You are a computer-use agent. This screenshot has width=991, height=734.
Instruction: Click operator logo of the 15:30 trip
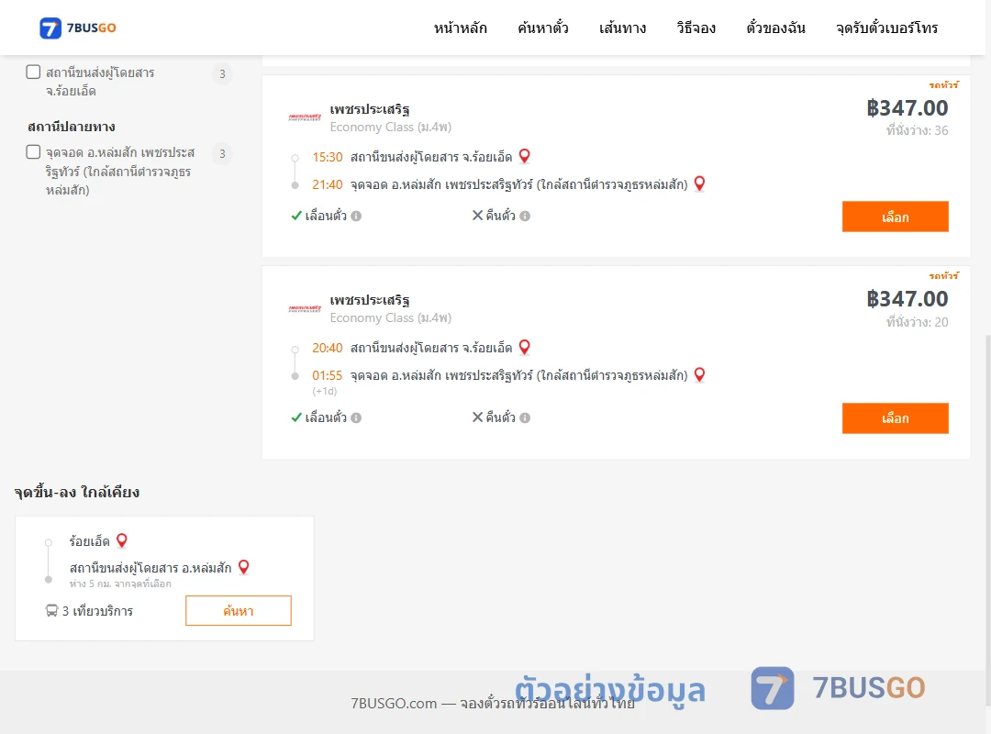[305, 117]
